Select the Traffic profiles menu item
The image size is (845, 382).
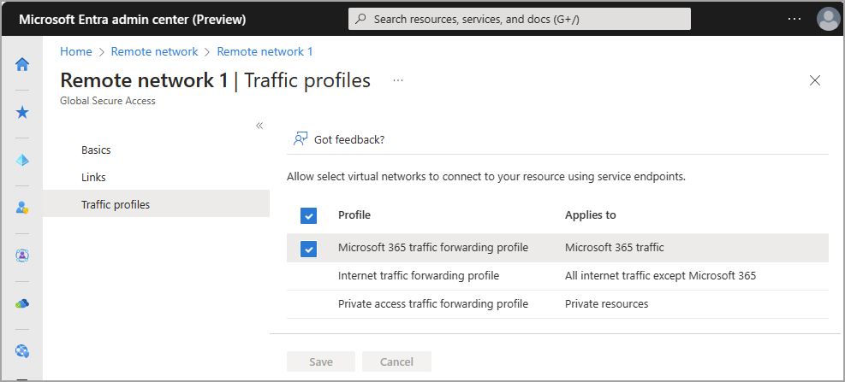[x=156, y=204]
